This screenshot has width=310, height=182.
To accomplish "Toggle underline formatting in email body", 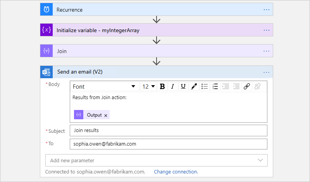I will point(183,86).
